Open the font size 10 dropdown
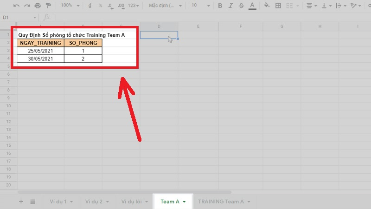Viewport: 371px width, 209px height. point(200,6)
